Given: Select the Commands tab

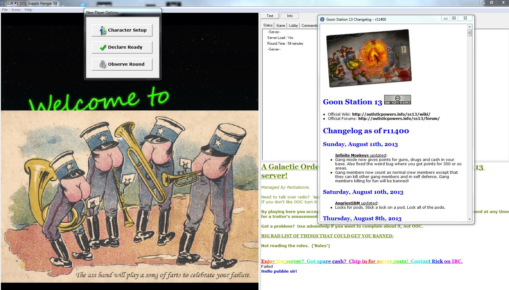Looking at the screenshot, I should coord(310,26).
